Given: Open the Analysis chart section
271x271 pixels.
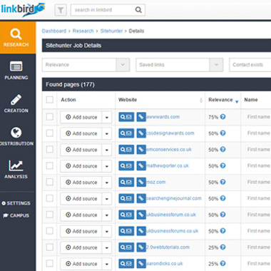Looking at the screenshot, I should [16, 169].
